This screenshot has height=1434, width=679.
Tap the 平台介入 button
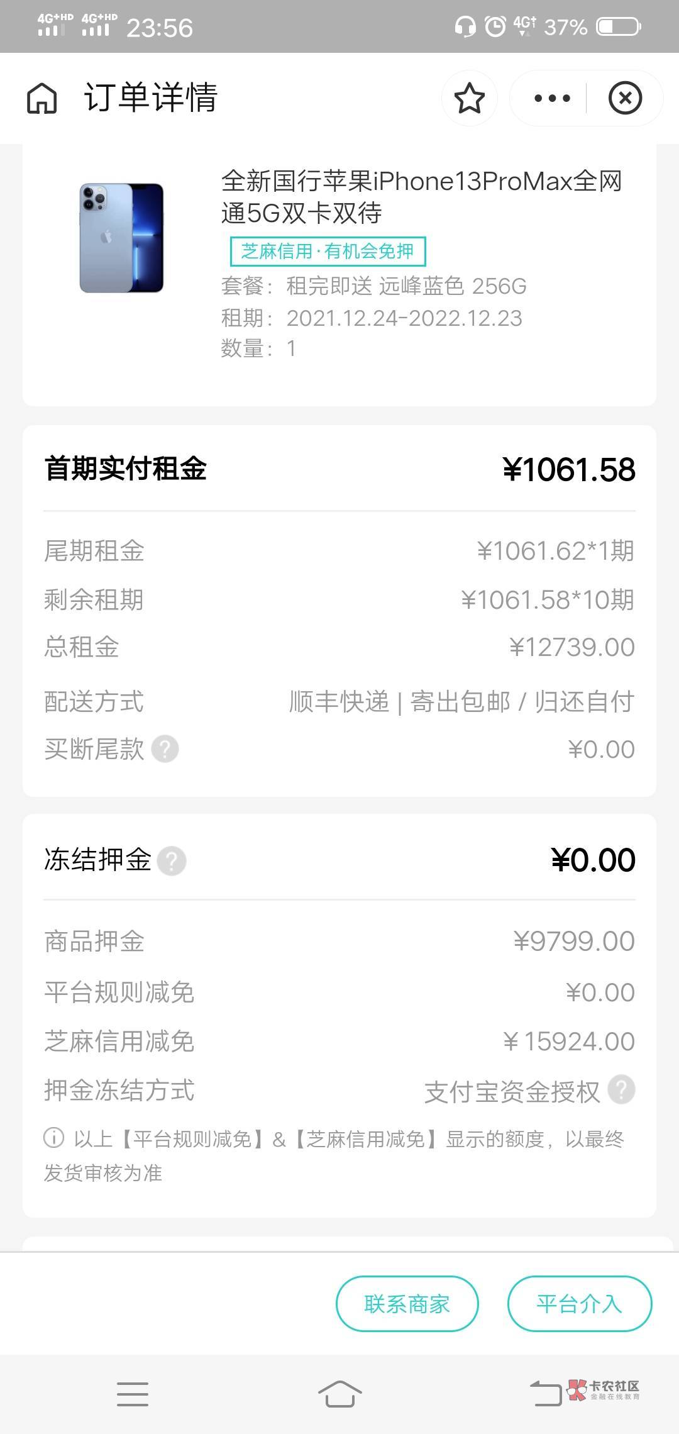[579, 1304]
